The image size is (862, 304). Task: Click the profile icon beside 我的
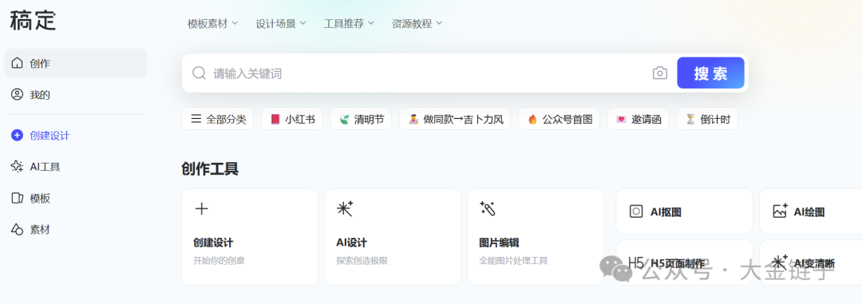coord(18,95)
